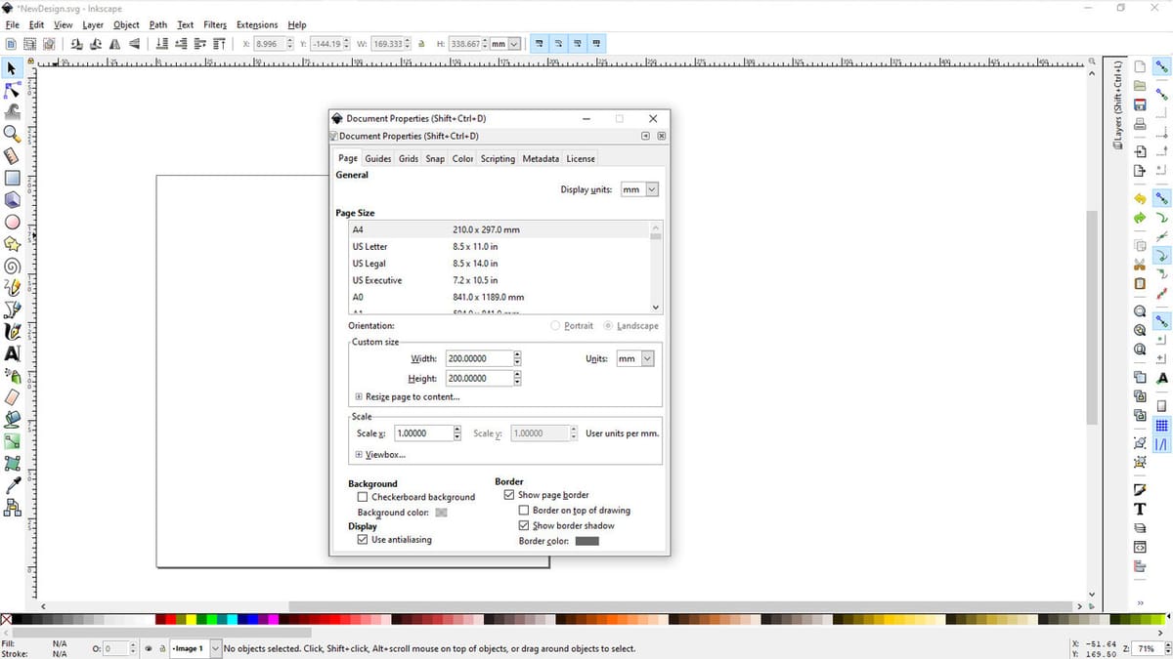Image resolution: width=1173 pixels, height=659 pixels.
Task: Select the Text tool in toolbox
Action: [12, 353]
